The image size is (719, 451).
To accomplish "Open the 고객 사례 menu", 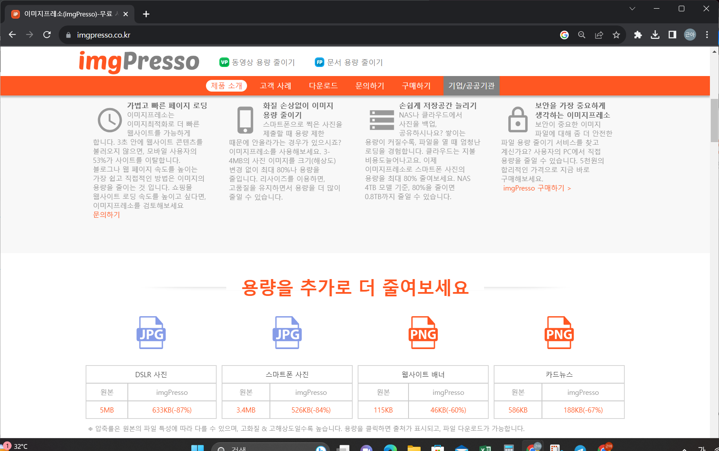I will point(276,86).
